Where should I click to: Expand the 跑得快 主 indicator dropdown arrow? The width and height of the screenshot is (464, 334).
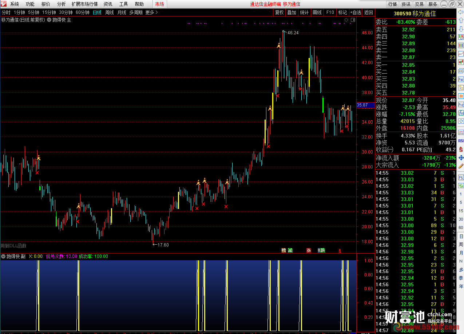(x=49, y=20)
